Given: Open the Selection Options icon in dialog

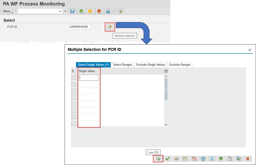Looking at the screenshot, I should click(176, 159).
